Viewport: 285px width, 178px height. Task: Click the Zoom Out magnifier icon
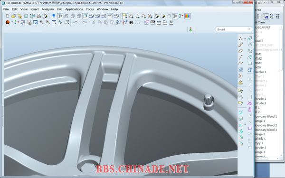tap(48, 22)
